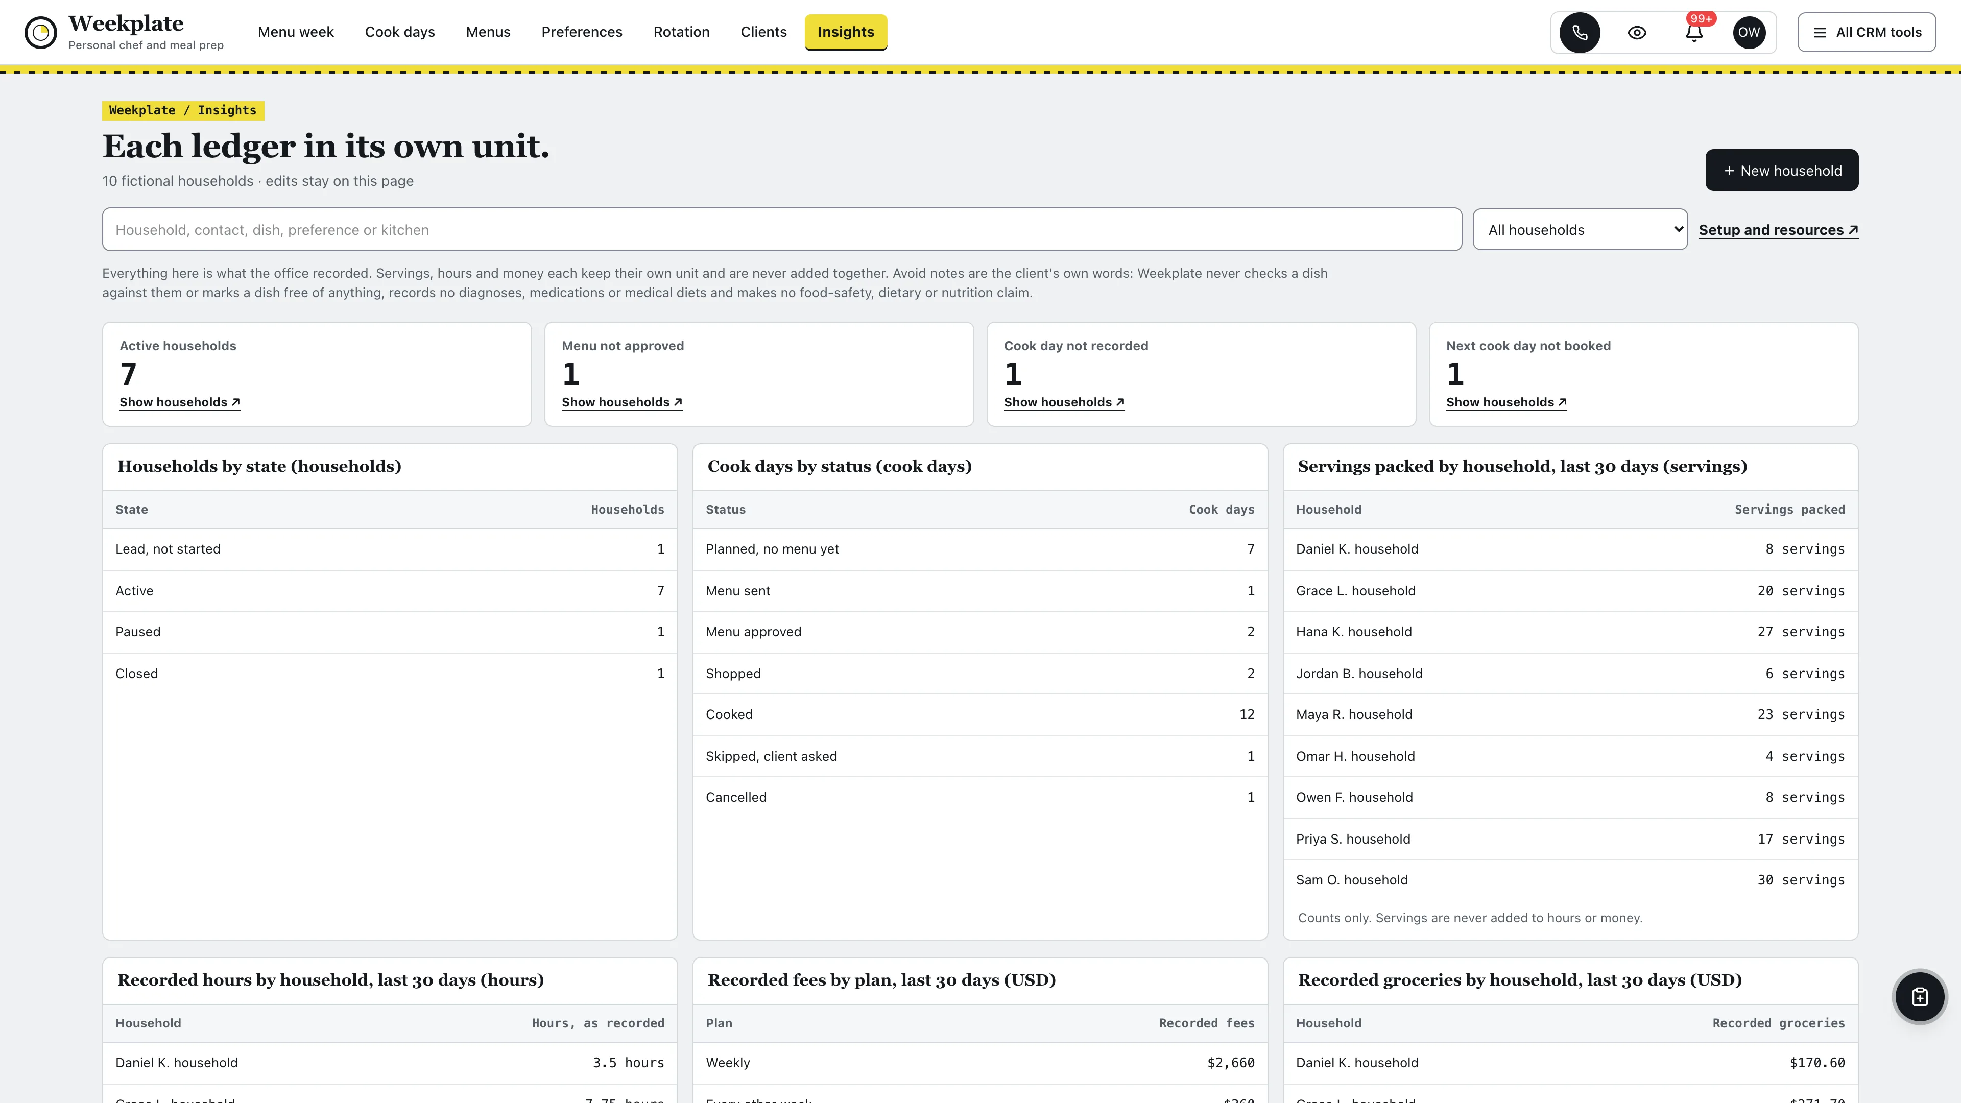
Task: Select the 'Lead, not started' row
Action: pyautogui.click(x=390, y=549)
